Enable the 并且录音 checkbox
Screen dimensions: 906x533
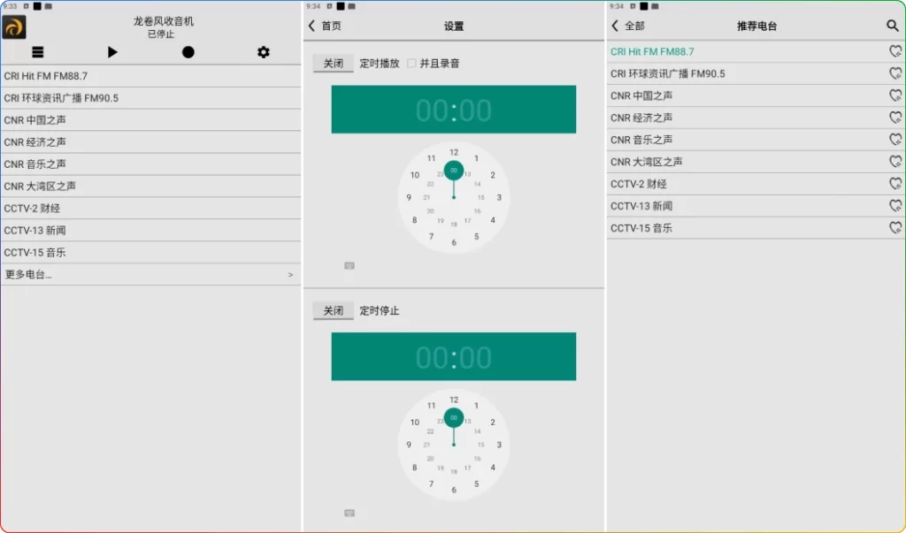click(x=411, y=63)
